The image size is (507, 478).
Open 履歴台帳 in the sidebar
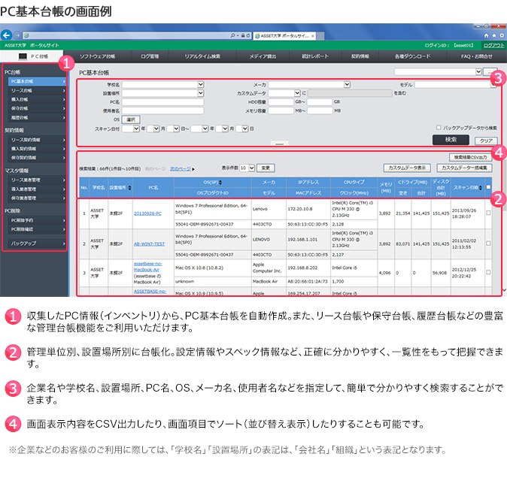click(37, 117)
